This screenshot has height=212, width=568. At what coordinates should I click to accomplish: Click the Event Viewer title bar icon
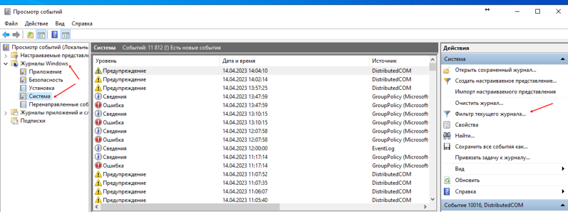(7, 11)
